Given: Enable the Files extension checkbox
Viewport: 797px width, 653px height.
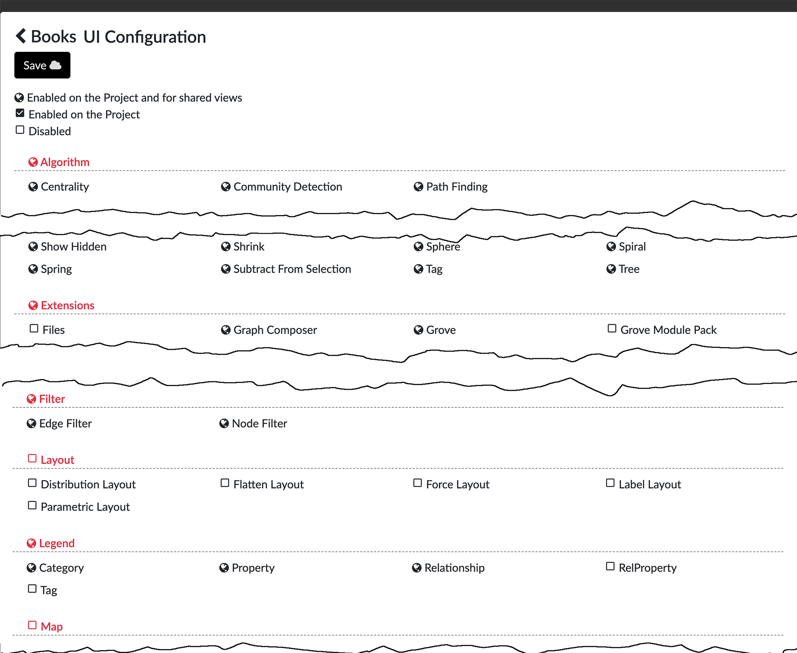Looking at the screenshot, I should 34,329.
